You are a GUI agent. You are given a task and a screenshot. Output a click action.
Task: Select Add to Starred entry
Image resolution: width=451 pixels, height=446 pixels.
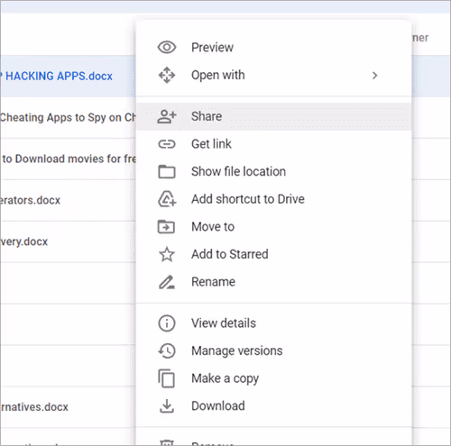pos(274,254)
